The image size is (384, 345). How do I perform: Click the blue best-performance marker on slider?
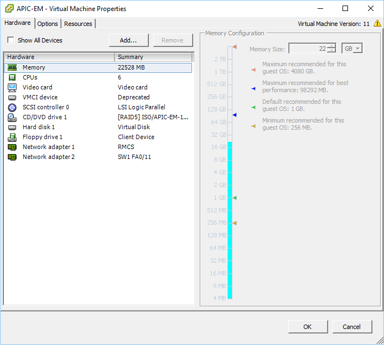[x=235, y=115]
